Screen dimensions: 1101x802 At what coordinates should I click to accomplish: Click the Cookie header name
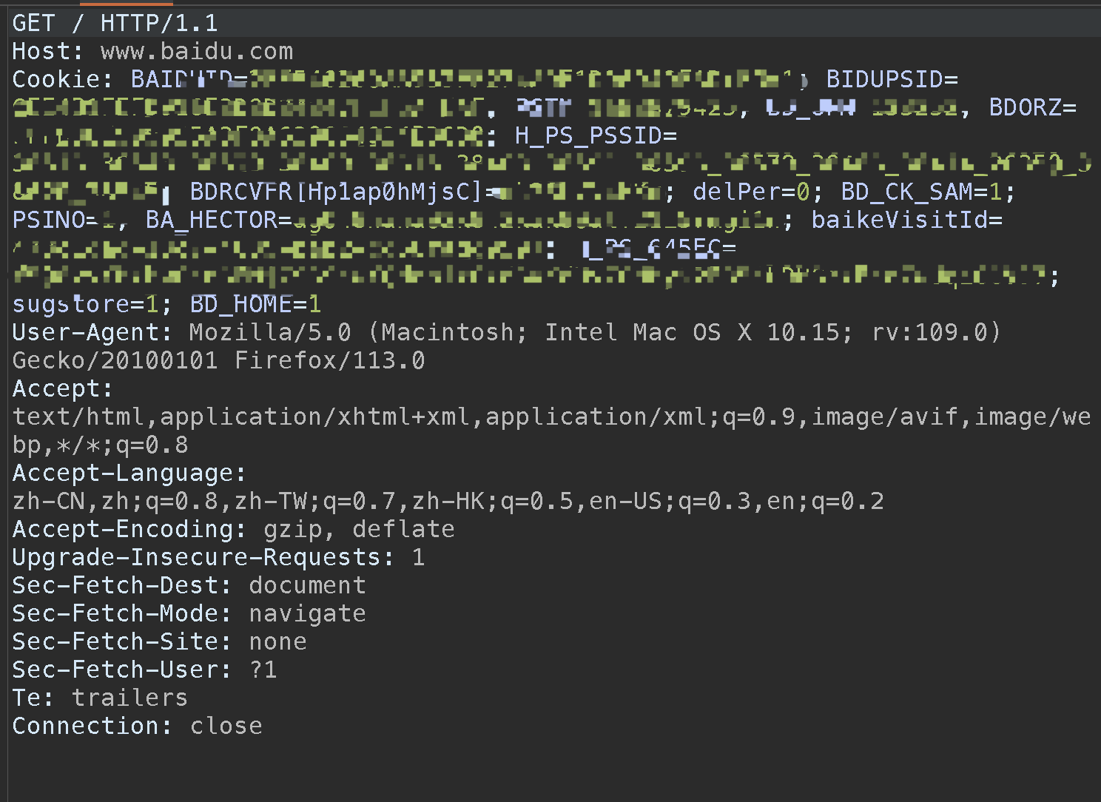point(56,79)
